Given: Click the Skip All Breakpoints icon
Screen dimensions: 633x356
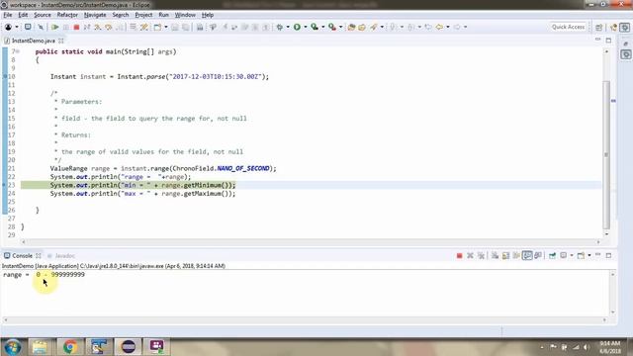Looking at the screenshot, I should pos(41,27).
